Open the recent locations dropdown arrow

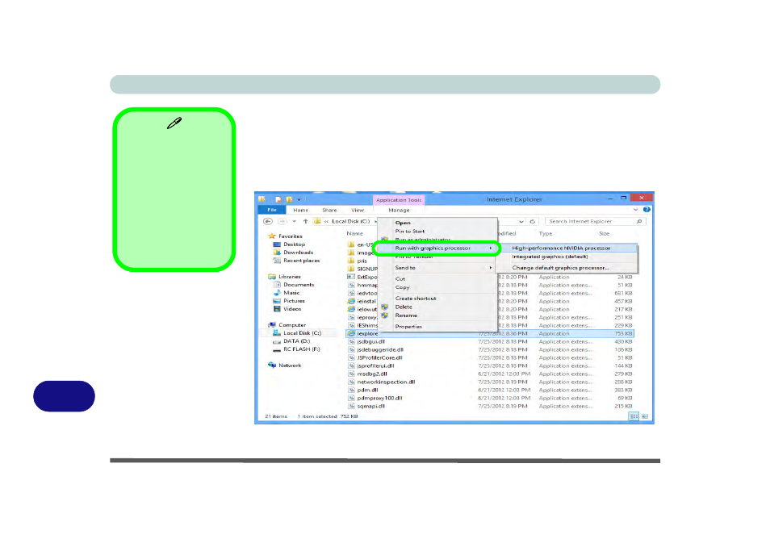tap(294, 221)
